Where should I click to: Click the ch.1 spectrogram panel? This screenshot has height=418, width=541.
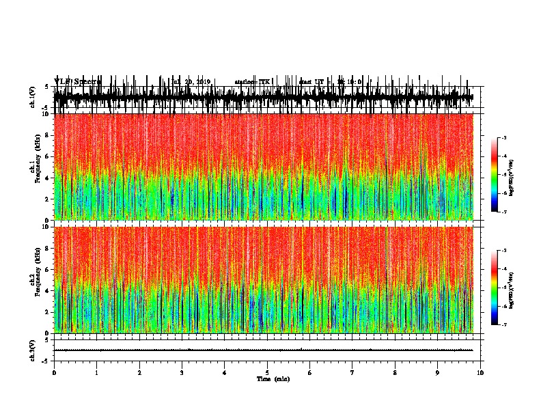coord(264,167)
